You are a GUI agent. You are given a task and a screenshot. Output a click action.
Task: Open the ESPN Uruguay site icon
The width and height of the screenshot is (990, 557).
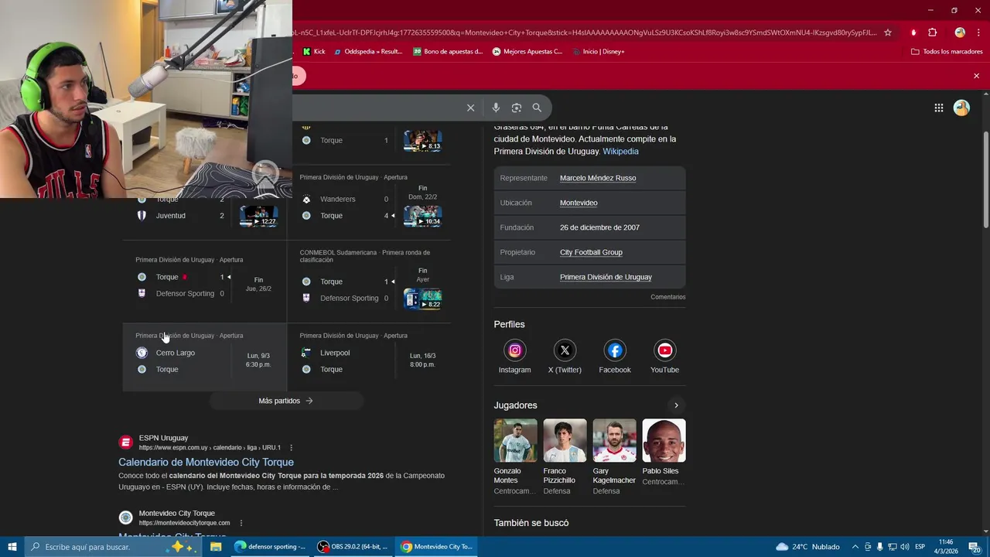pyautogui.click(x=125, y=443)
